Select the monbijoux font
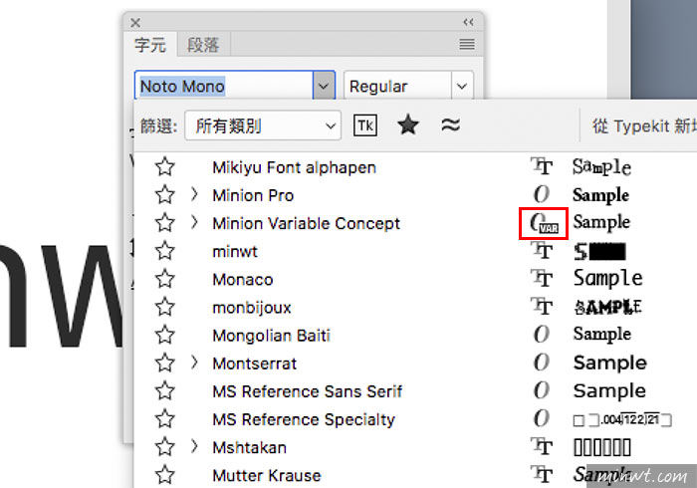Image resolution: width=697 pixels, height=488 pixels. [x=252, y=308]
